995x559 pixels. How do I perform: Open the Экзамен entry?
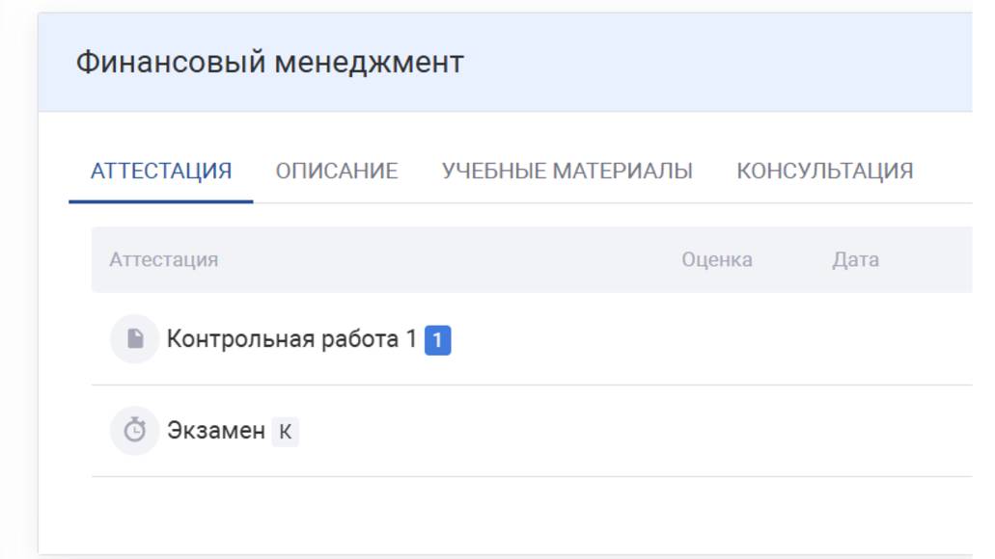pyautogui.click(x=216, y=431)
